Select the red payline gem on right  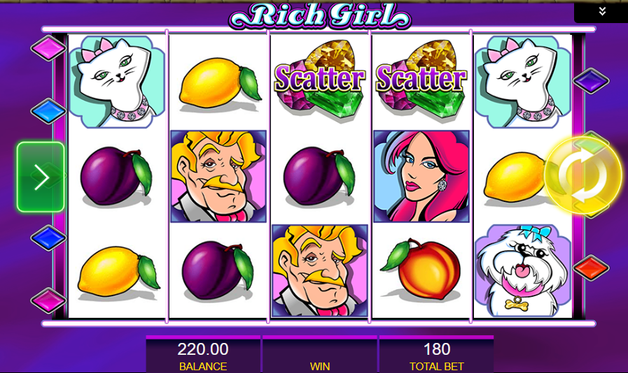pyautogui.click(x=591, y=268)
